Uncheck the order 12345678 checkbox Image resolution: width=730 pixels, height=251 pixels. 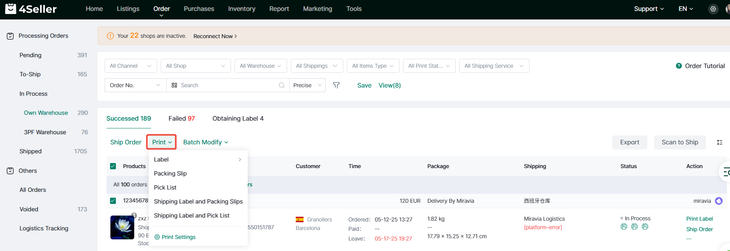pyautogui.click(x=113, y=201)
